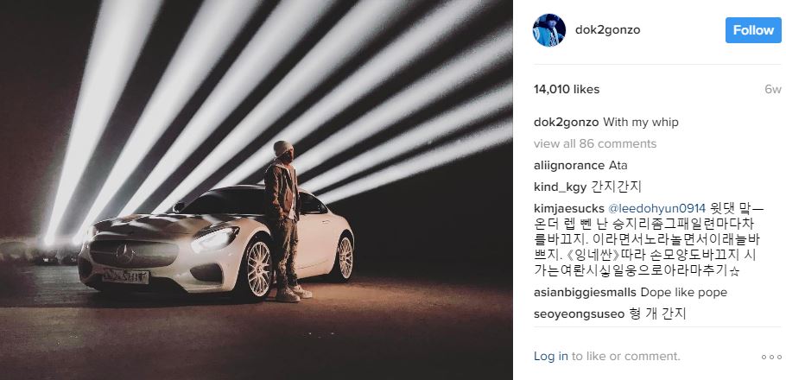Image resolution: width=786 pixels, height=380 pixels.
Task: Open dok2gonzo username in header
Action: click(607, 30)
